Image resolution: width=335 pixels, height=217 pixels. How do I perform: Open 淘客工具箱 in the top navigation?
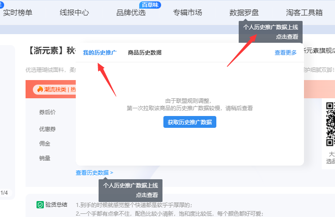tap(304, 13)
